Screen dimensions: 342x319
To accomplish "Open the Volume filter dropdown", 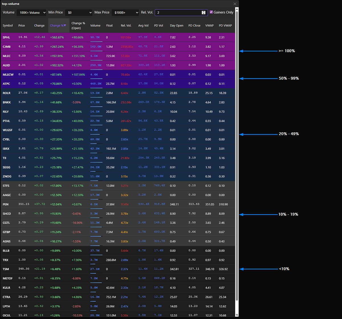I will pos(31,13).
